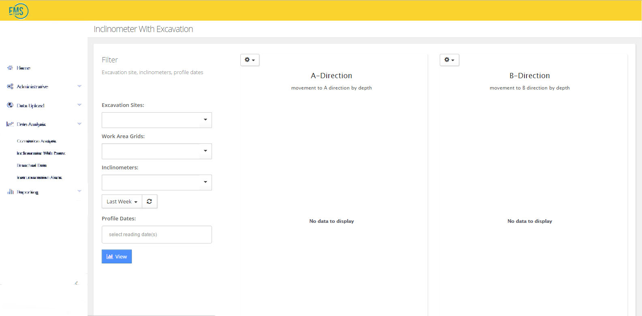Click the Filter panel heading
This screenshot has height=316, width=642.
(110, 60)
